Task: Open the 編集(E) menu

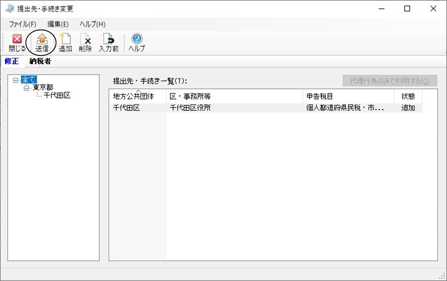Action: (x=58, y=24)
